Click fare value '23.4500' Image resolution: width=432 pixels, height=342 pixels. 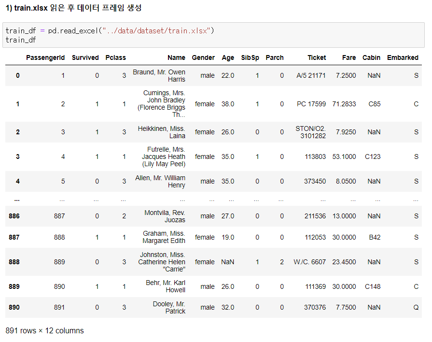tap(344, 262)
